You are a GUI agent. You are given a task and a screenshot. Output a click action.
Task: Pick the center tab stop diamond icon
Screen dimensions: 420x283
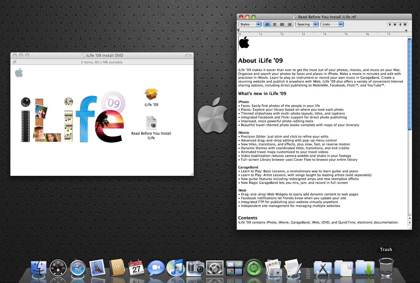pos(395,24)
